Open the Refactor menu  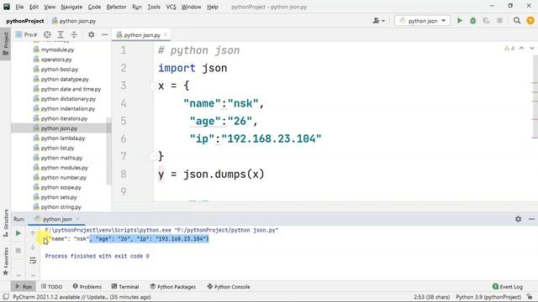[116, 7]
